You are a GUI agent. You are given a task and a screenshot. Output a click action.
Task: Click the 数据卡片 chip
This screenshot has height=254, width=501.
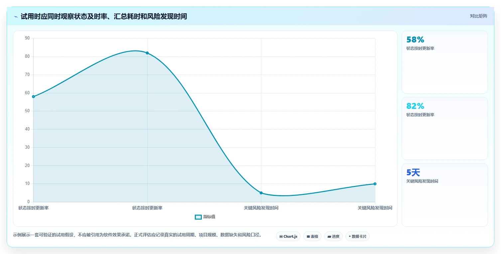click(x=357, y=236)
